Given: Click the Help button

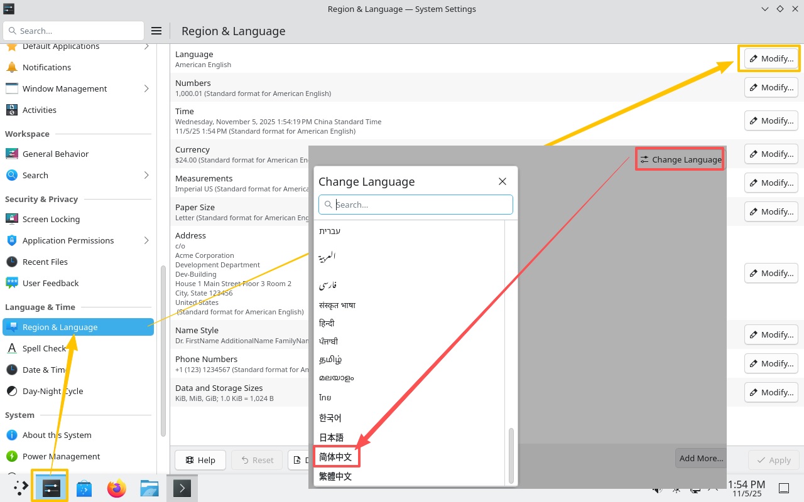Looking at the screenshot, I should (200, 460).
